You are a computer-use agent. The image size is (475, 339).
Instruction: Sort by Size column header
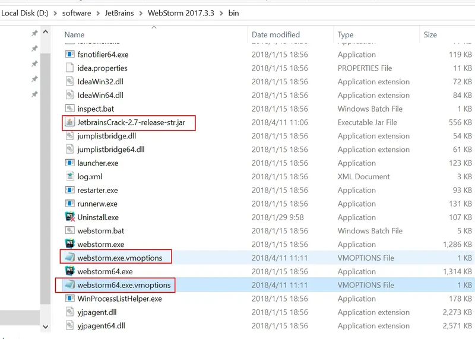click(430, 34)
